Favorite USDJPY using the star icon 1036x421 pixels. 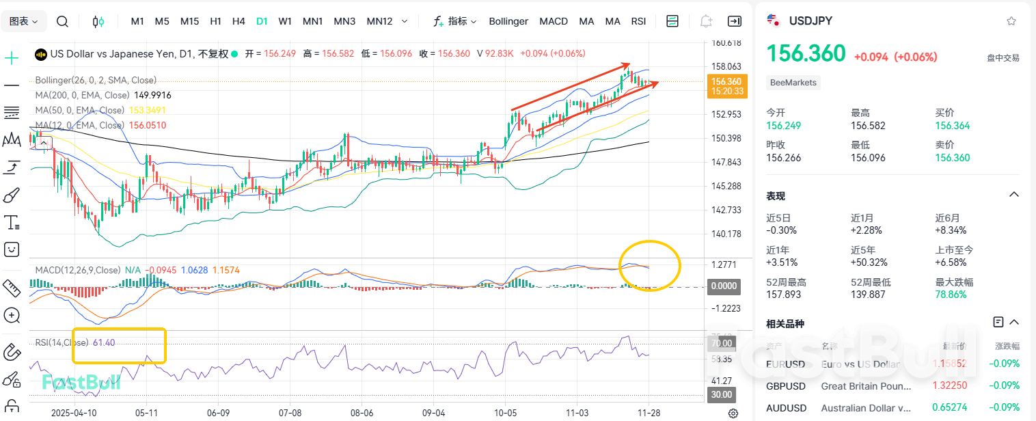tap(1011, 21)
